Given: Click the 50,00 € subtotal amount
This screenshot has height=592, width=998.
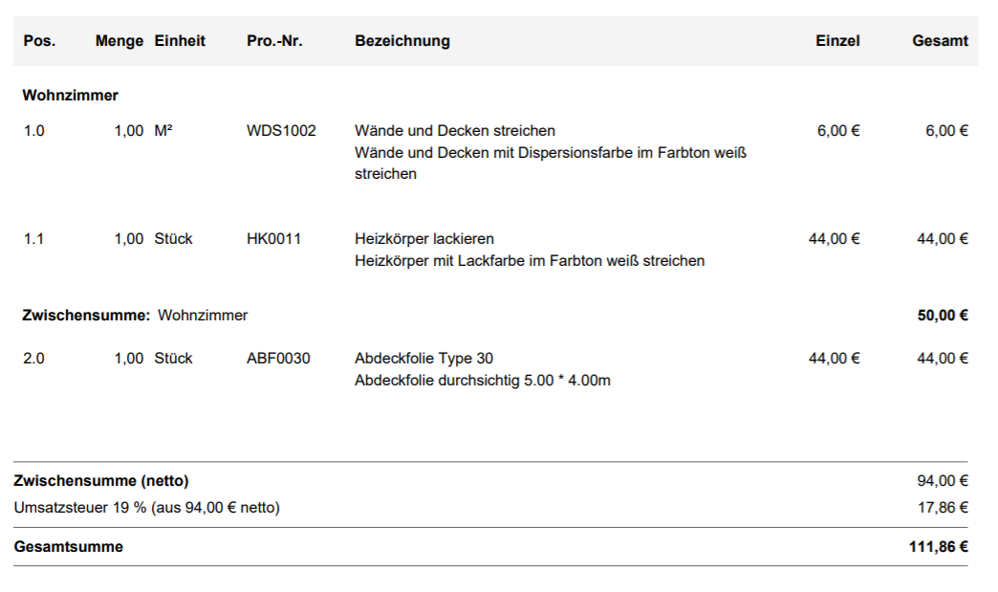Looking at the screenshot, I should click(943, 316).
